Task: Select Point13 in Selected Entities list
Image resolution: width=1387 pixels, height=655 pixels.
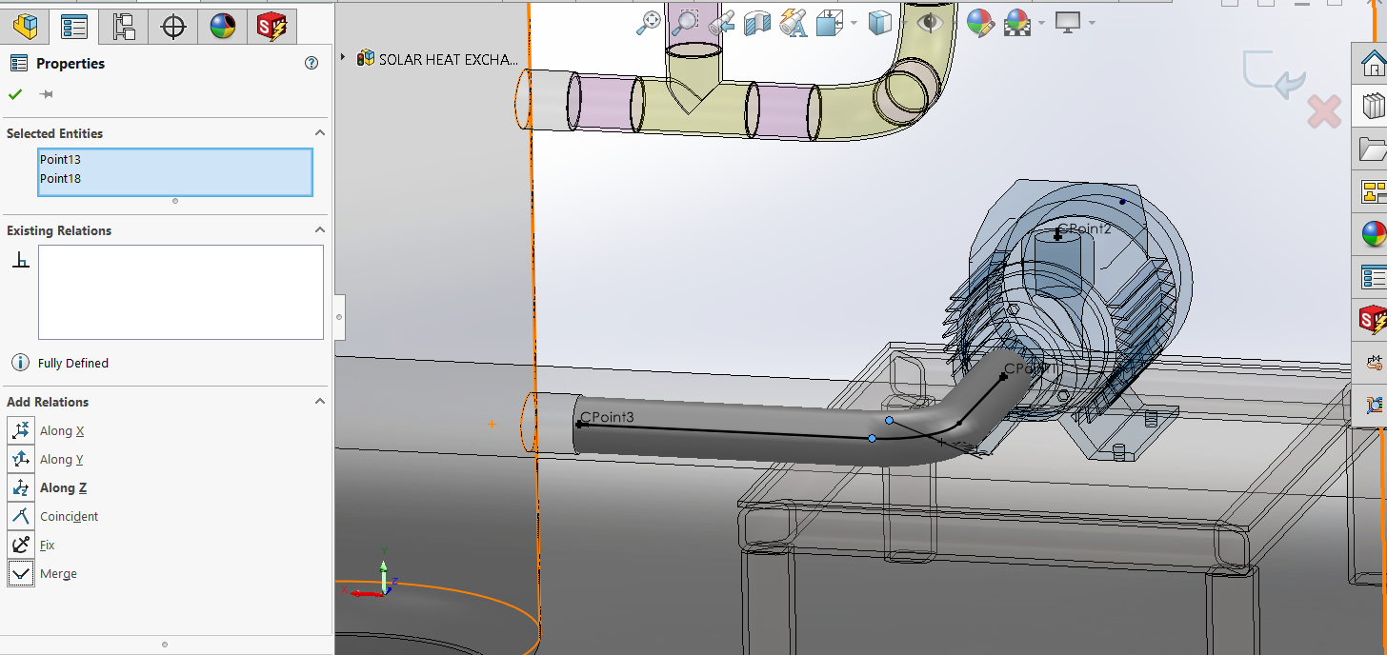Action: point(61,160)
